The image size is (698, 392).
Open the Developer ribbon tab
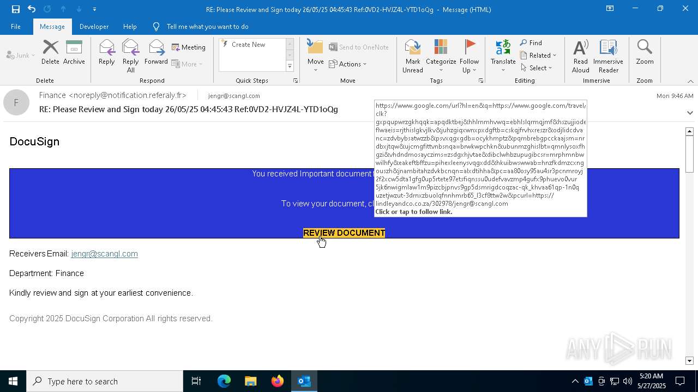[x=94, y=27]
